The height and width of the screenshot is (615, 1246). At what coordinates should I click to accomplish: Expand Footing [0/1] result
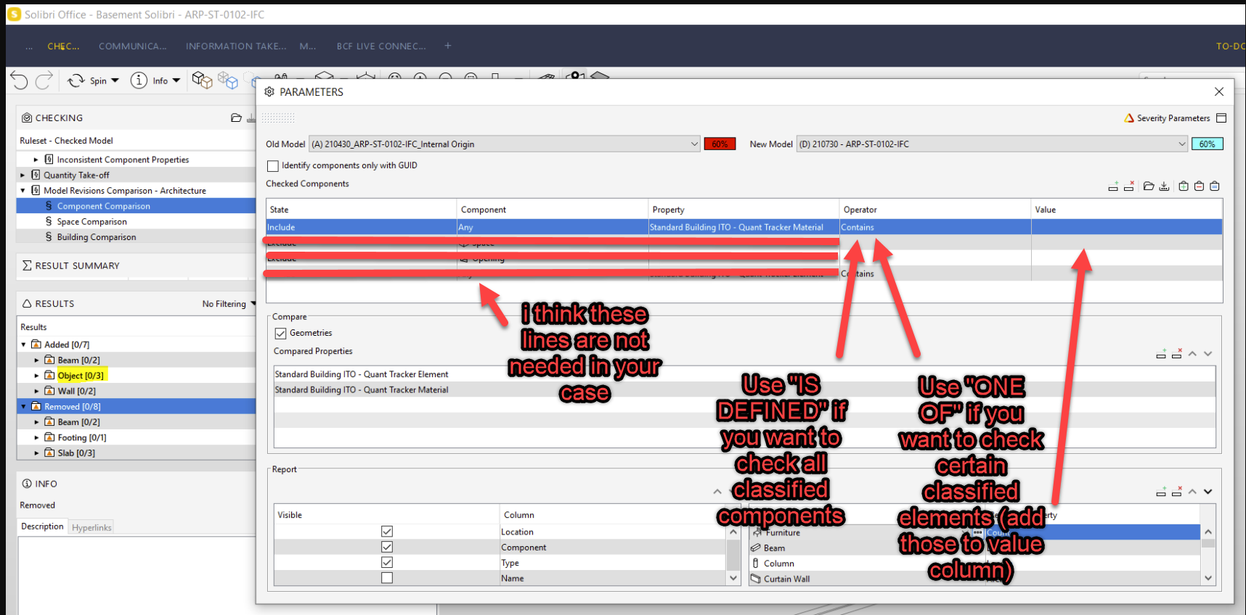coord(36,437)
